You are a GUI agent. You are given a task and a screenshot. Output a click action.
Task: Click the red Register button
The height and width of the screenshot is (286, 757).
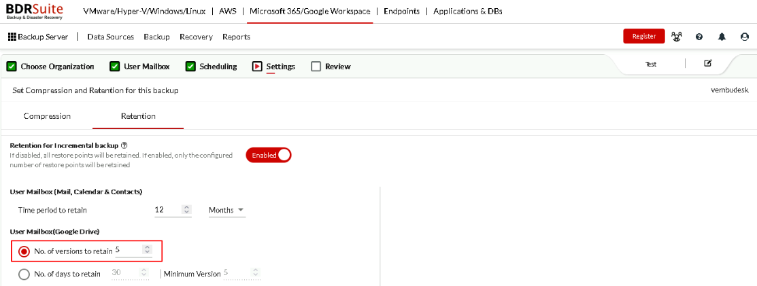pos(644,36)
